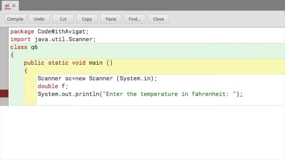Click the left gutter margin beside class q6
The width and height of the screenshot is (285, 160).
tap(4, 47)
